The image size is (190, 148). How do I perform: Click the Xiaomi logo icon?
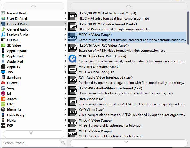[3, 99]
